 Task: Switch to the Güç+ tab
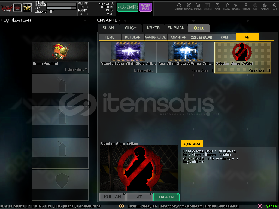pos(131,28)
